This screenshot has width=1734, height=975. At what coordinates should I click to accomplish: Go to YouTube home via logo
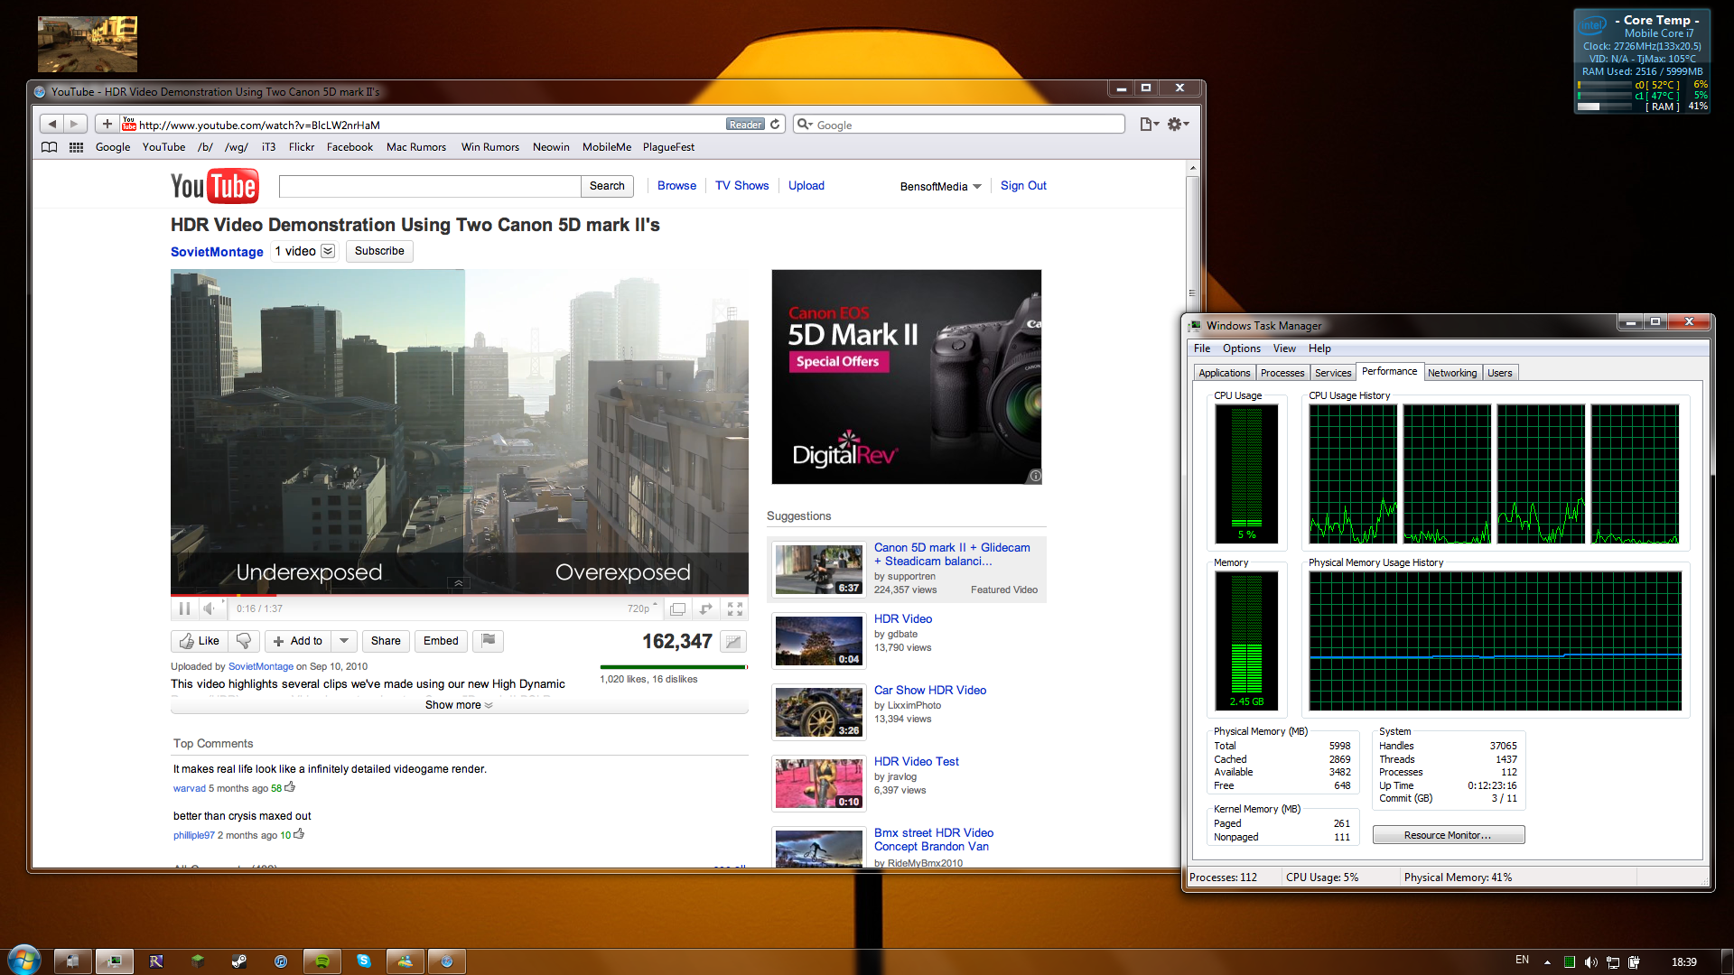[215, 186]
